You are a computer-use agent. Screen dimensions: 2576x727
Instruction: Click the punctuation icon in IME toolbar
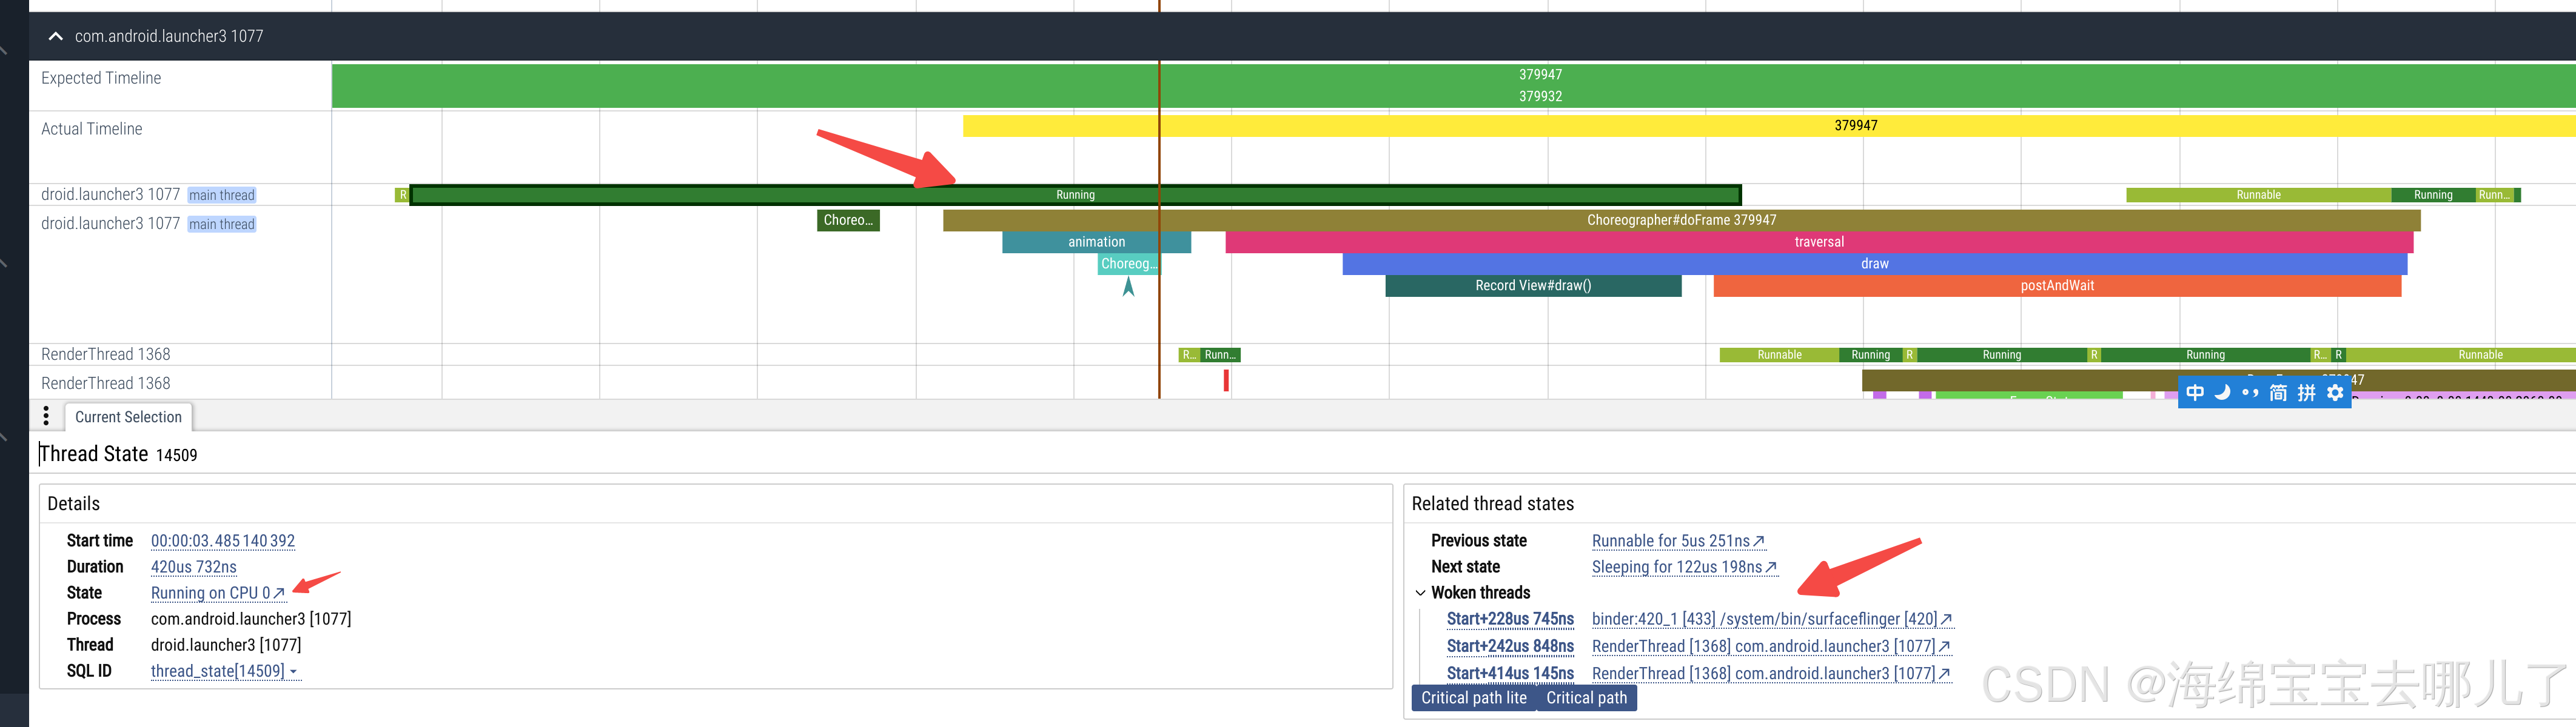point(2250,393)
